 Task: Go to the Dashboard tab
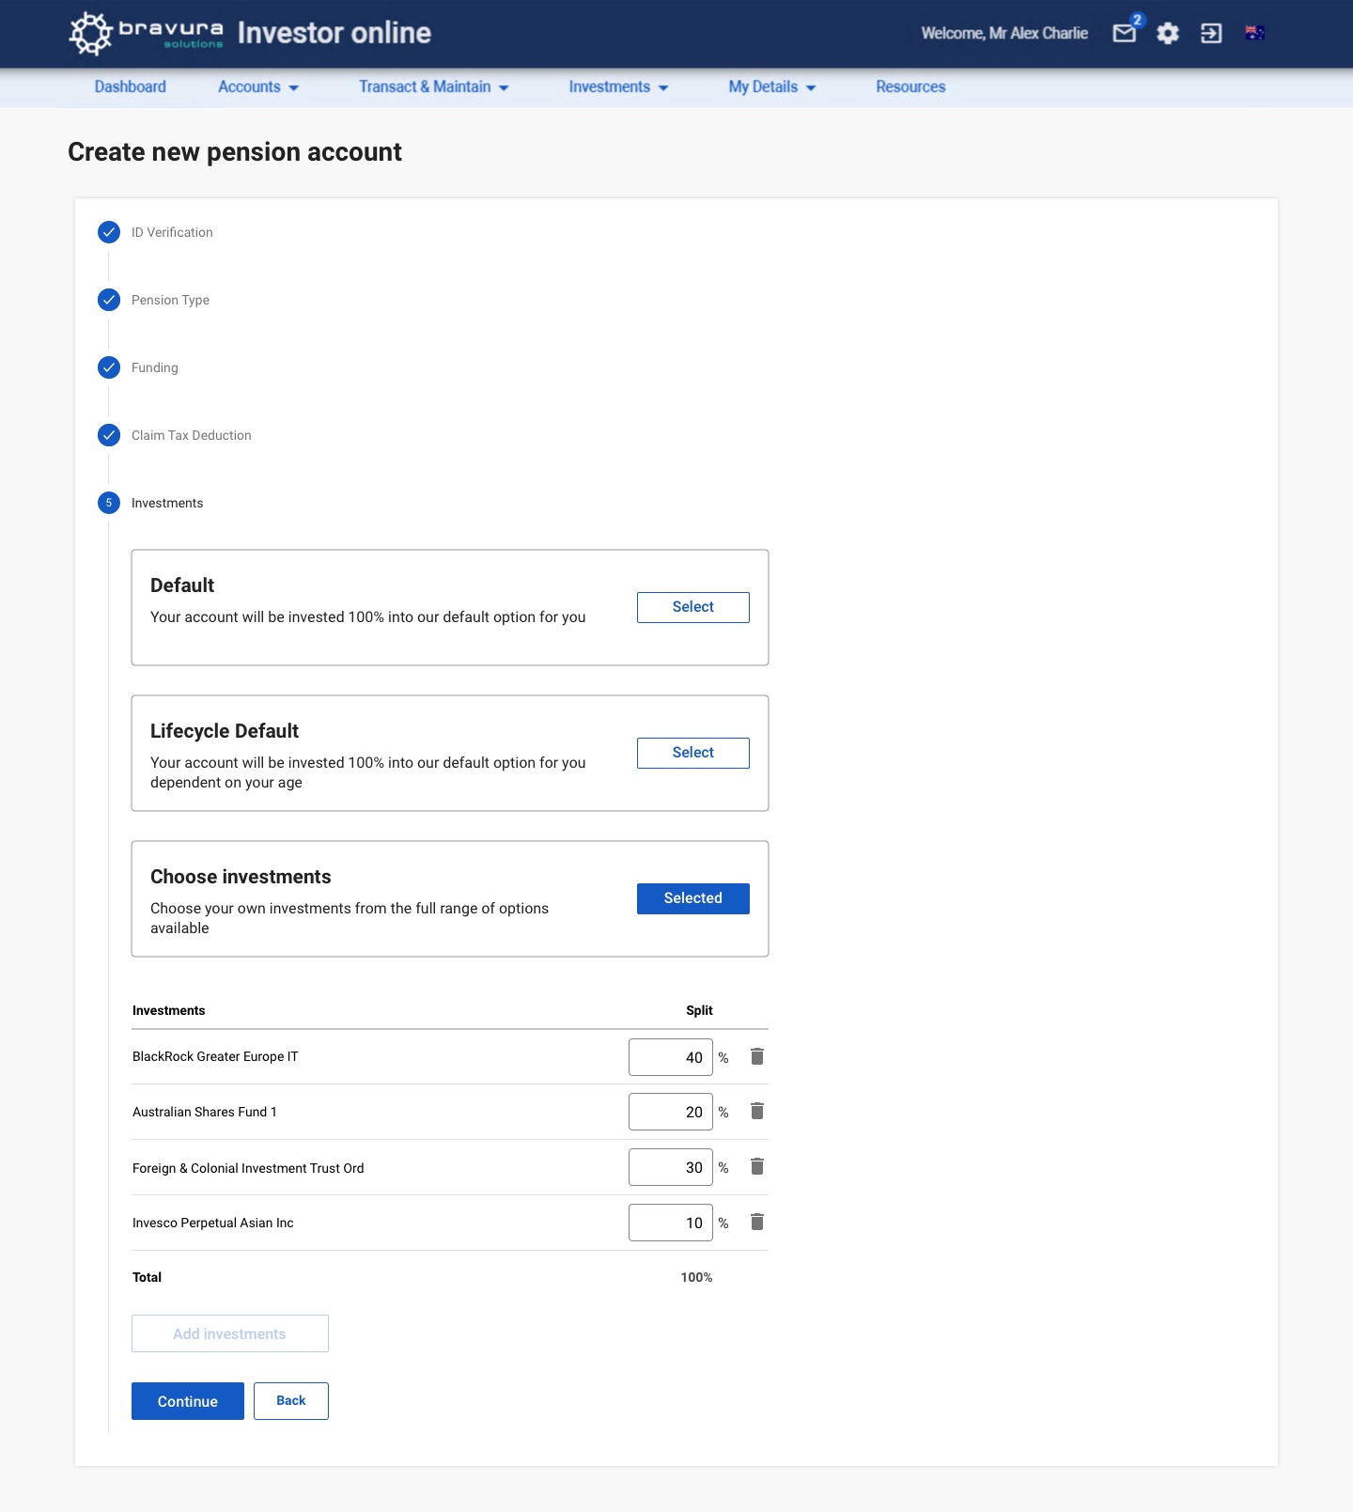click(131, 86)
